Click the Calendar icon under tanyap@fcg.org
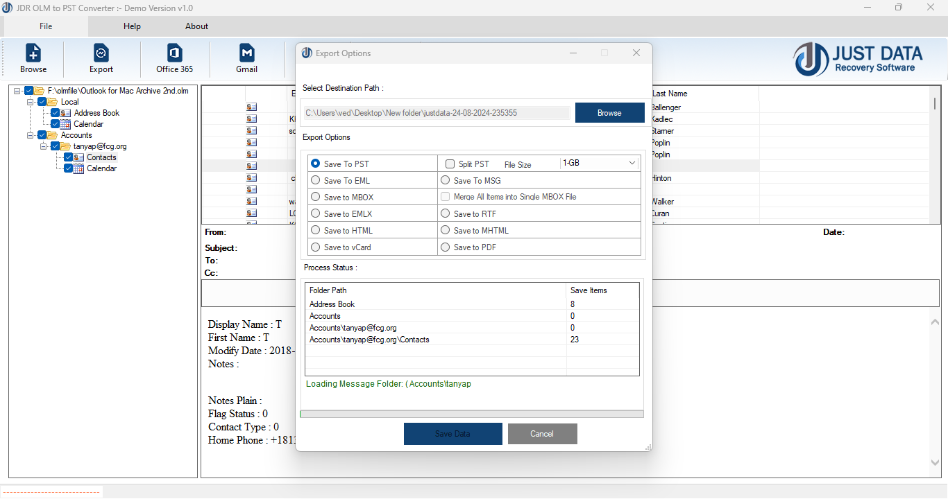This screenshot has width=948, height=499. [x=79, y=168]
